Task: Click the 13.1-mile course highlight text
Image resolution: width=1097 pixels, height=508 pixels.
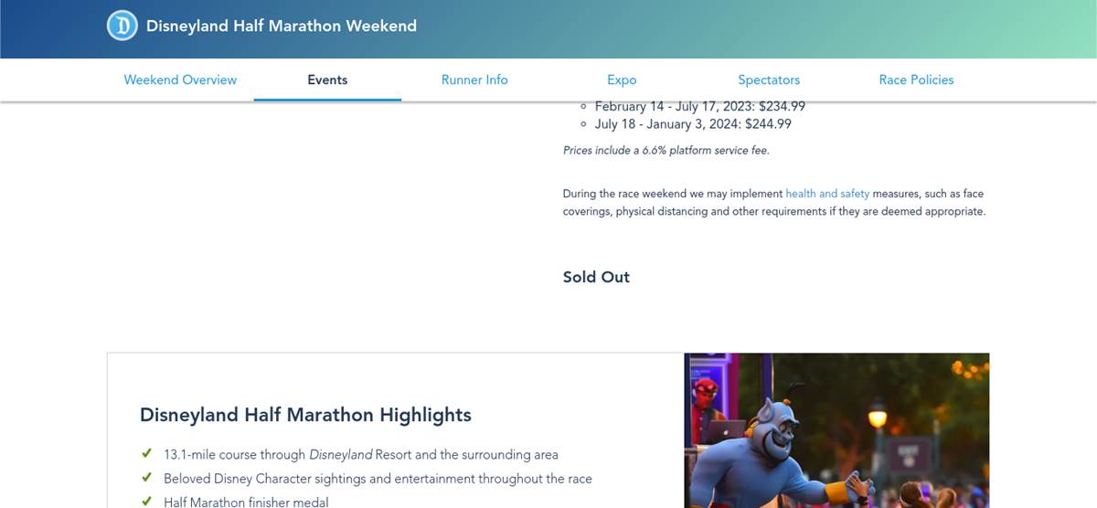Action: pos(360,454)
